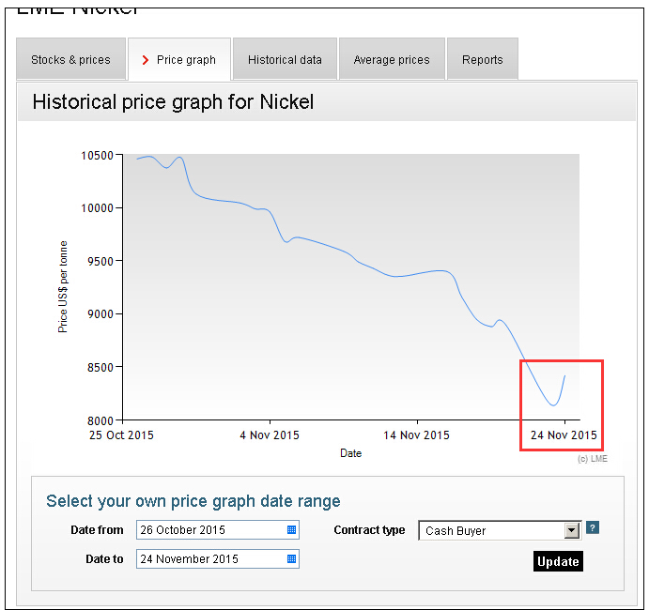The image size is (649, 610).
Task: Click Historical price graph for Nickel heading
Action: [173, 102]
